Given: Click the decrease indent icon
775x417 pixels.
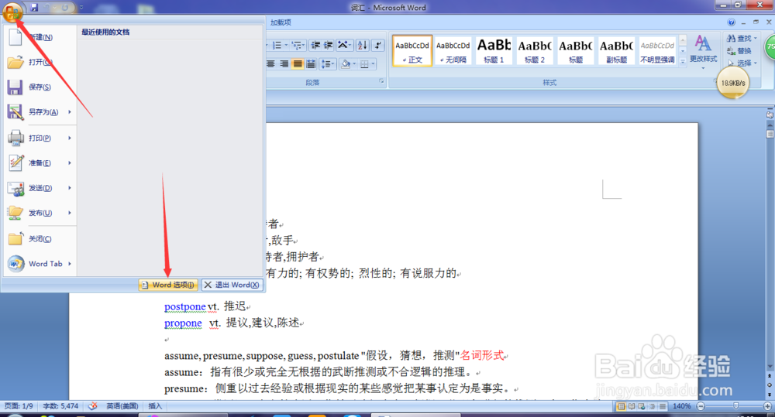Looking at the screenshot, I should [315, 46].
